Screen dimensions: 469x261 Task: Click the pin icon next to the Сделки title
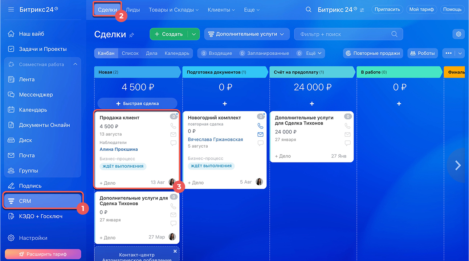(x=132, y=35)
